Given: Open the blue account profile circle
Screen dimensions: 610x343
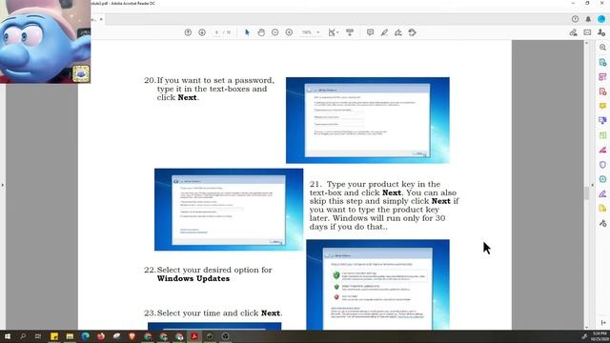Looking at the screenshot, I should pyautogui.click(x=601, y=19).
